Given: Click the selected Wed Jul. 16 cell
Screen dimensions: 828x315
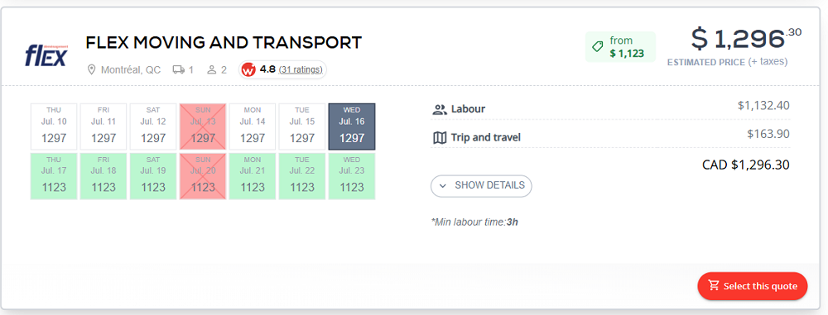Looking at the screenshot, I should [x=352, y=126].
